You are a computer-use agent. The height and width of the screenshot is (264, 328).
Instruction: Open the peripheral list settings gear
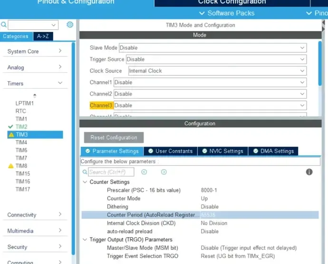70,25
